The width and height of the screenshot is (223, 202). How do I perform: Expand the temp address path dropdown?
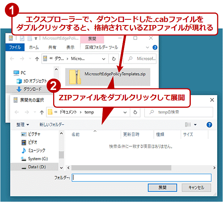coord(125,112)
